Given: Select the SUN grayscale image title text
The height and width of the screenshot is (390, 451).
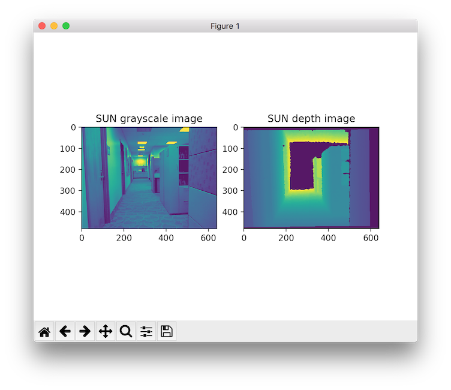Looking at the screenshot, I should point(149,119).
